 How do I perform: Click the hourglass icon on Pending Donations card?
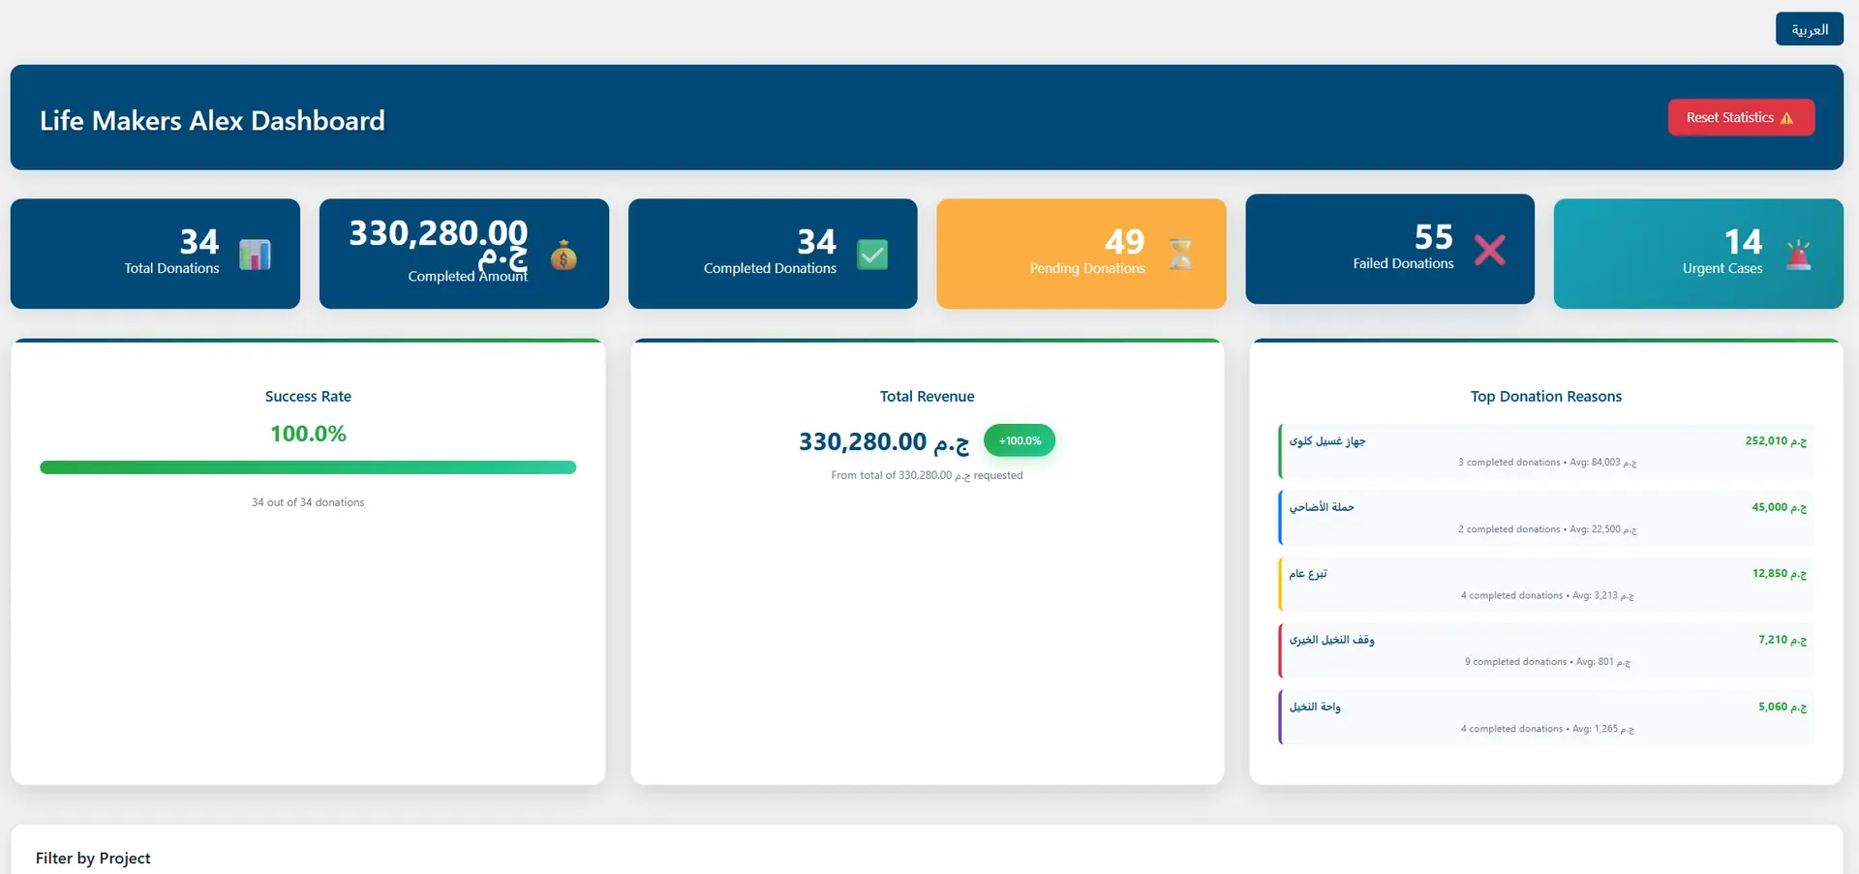(x=1180, y=255)
